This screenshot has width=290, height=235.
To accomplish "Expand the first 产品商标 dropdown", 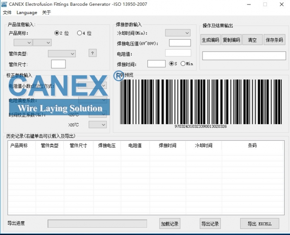I will pos(23,43).
